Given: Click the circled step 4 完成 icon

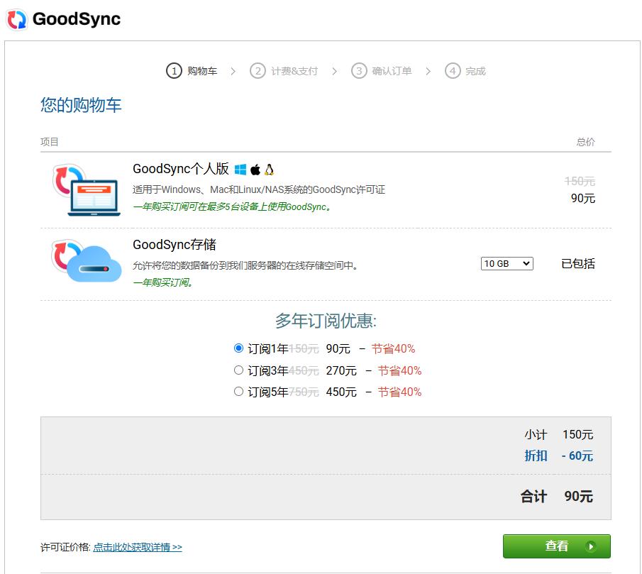Looking at the screenshot, I should [x=453, y=71].
